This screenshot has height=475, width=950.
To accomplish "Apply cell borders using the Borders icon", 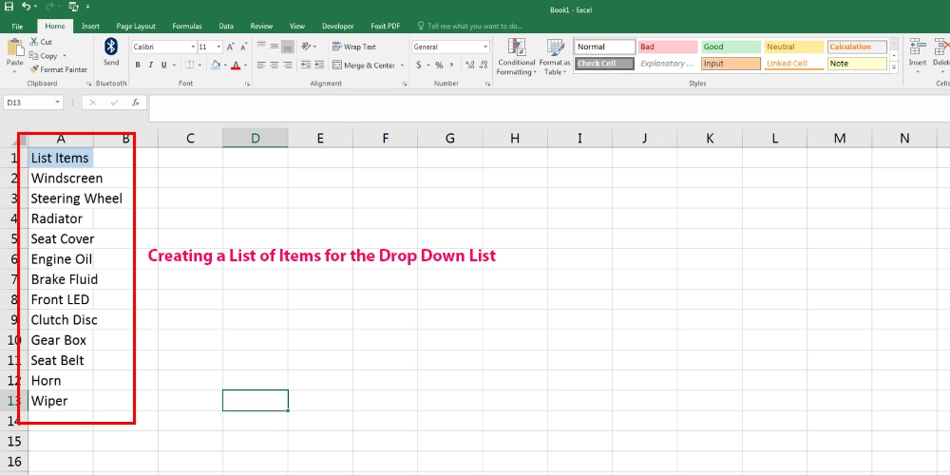I will (x=190, y=65).
